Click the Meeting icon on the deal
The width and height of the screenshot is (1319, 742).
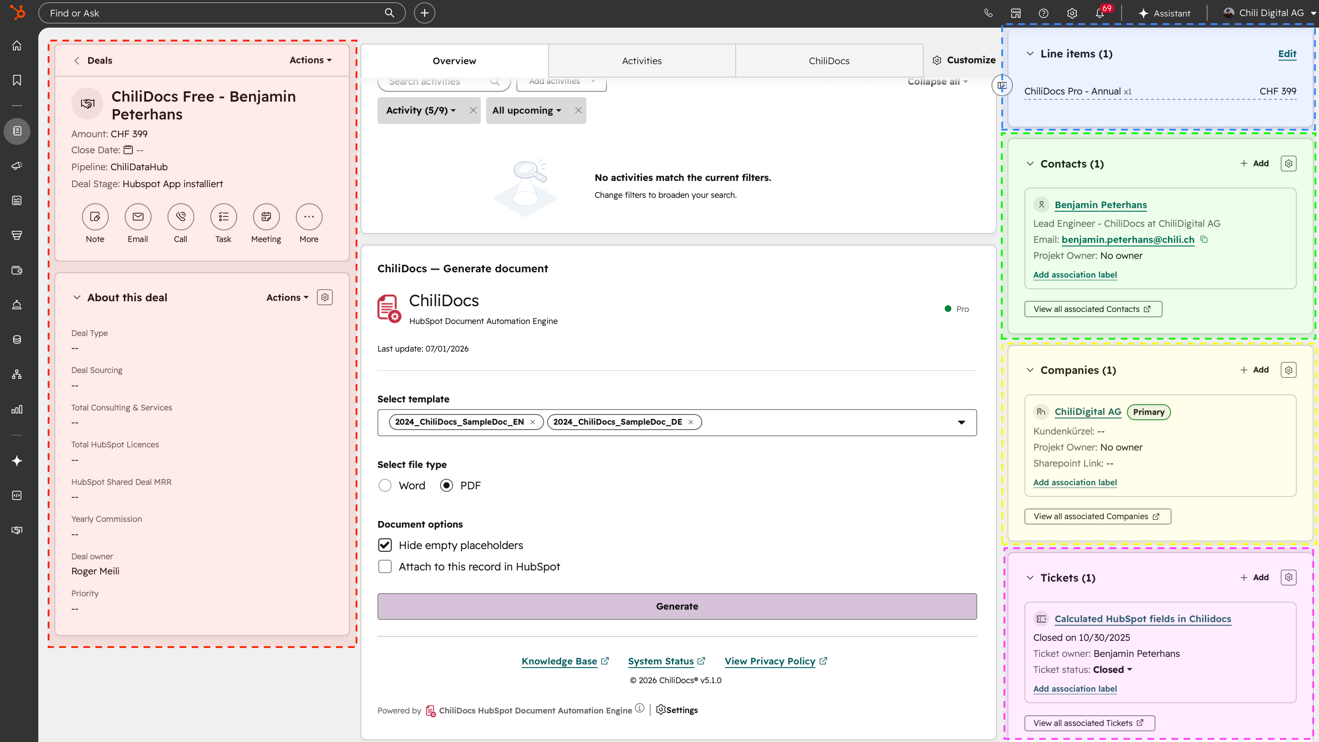(x=266, y=217)
